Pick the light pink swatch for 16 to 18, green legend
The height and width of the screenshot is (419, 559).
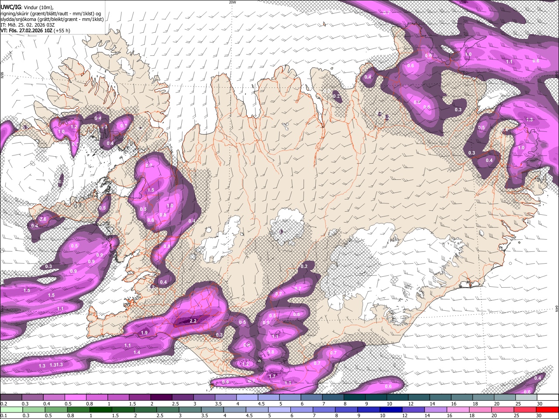[458, 409]
